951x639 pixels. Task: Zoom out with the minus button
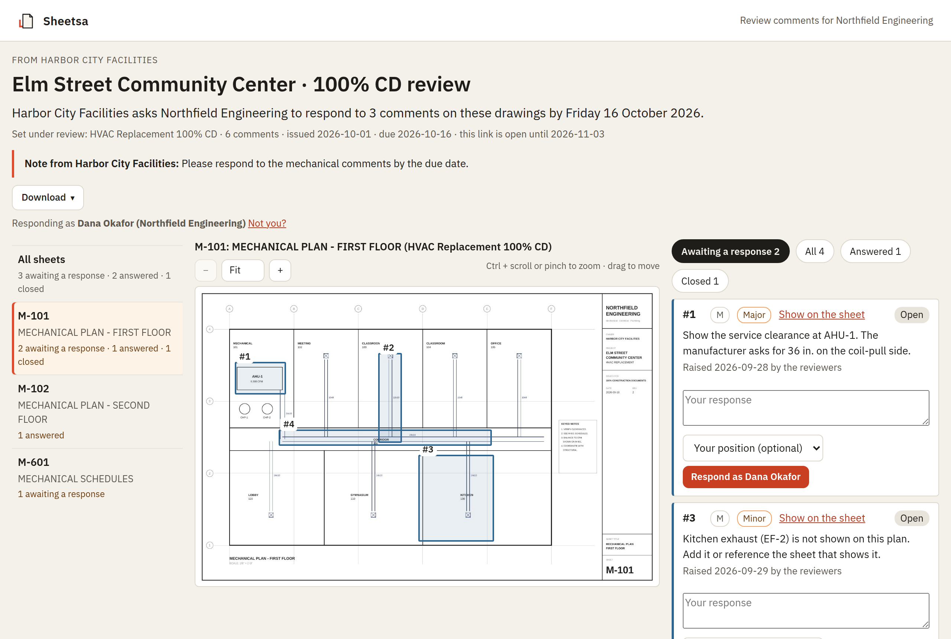(x=206, y=270)
